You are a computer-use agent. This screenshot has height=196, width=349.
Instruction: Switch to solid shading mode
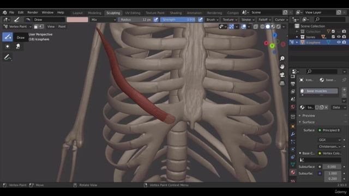[268, 27]
